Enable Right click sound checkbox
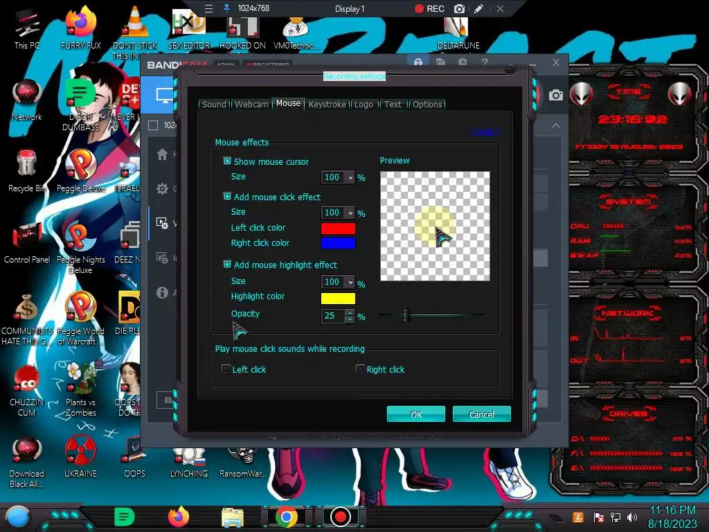 coord(360,369)
